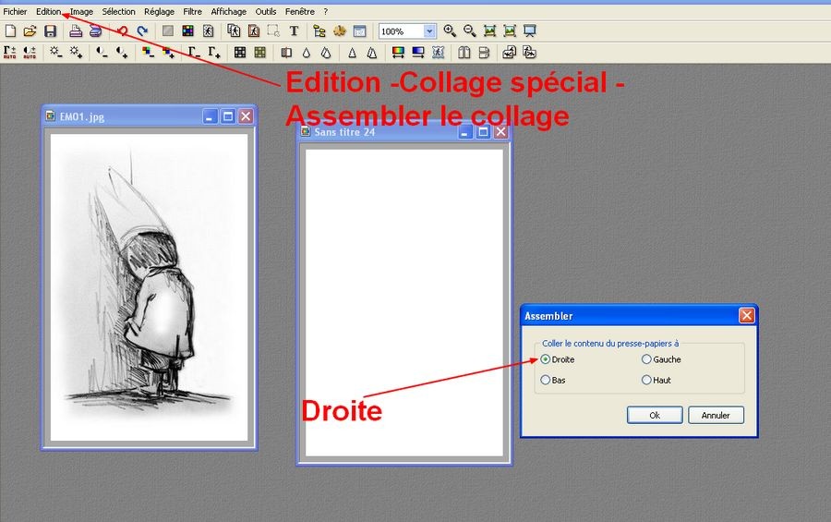Click the EM01.jpg sketch image canvas
This screenshot has height=522, width=831.
[x=149, y=286]
